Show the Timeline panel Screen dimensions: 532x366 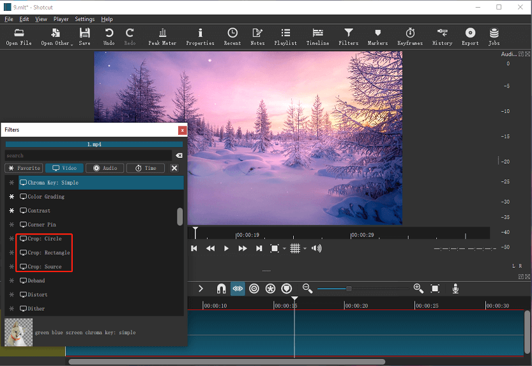(317, 36)
